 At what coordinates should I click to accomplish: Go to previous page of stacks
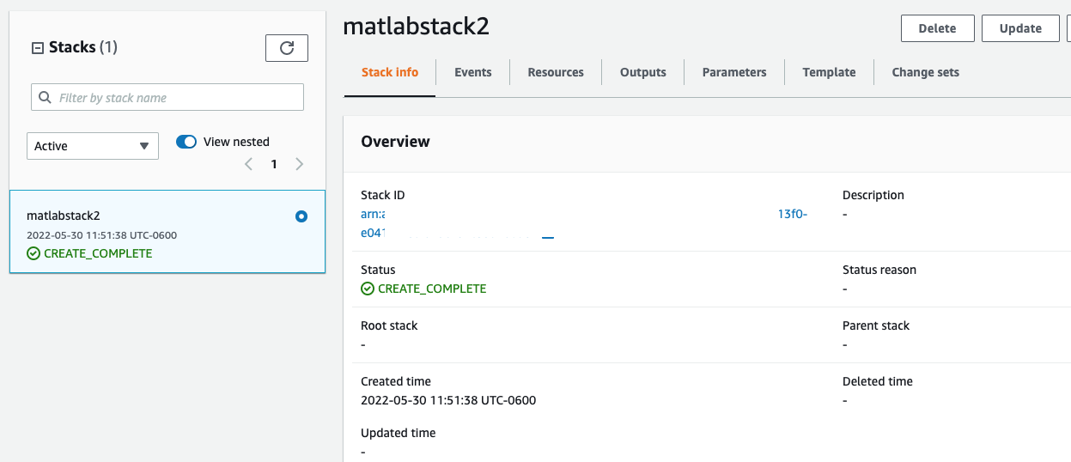(248, 164)
